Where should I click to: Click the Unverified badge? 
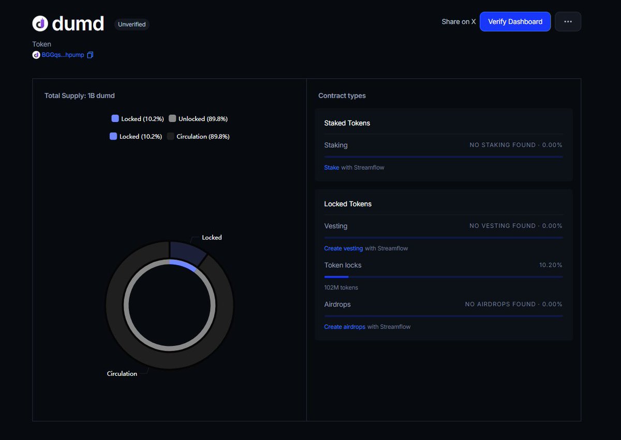132,24
